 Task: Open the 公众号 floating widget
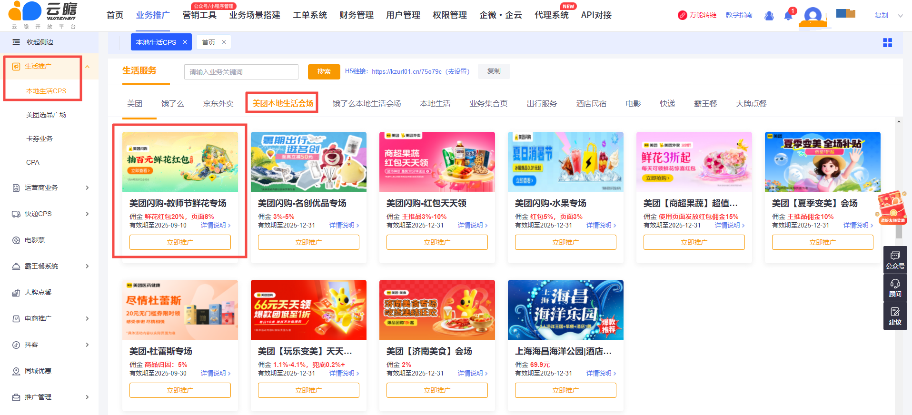(895, 260)
